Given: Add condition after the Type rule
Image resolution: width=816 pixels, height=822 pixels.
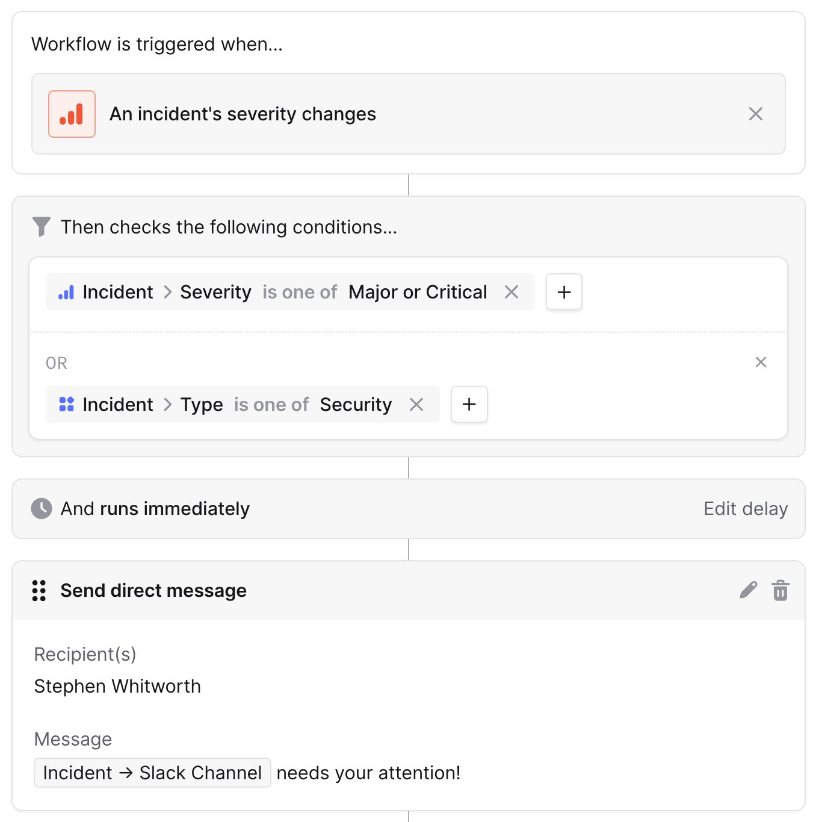Looking at the screenshot, I should click(469, 404).
